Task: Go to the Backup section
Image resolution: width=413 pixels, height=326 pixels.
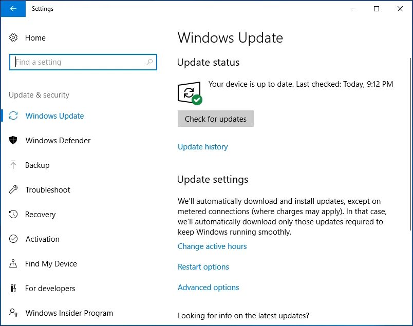Action: pos(37,165)
